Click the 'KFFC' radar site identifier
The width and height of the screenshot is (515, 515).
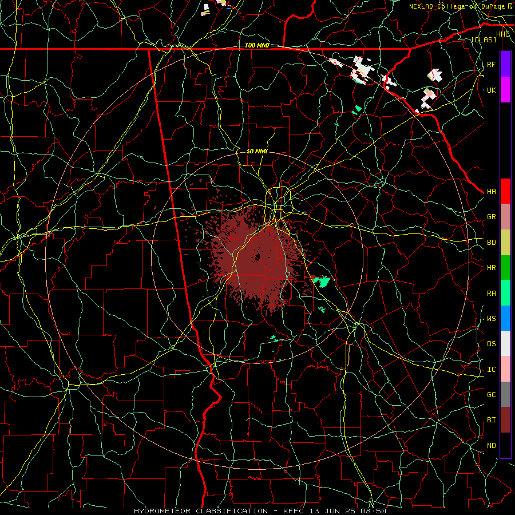click(294, 511)
